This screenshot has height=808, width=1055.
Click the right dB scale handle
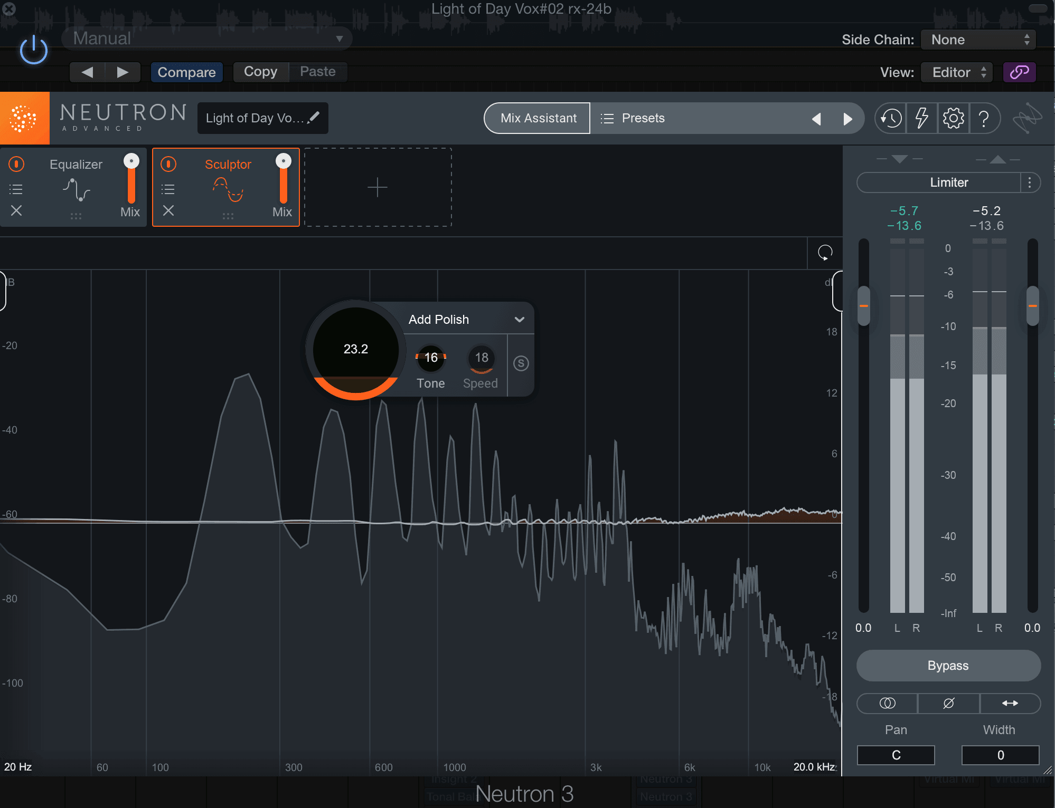pos(837,291)
